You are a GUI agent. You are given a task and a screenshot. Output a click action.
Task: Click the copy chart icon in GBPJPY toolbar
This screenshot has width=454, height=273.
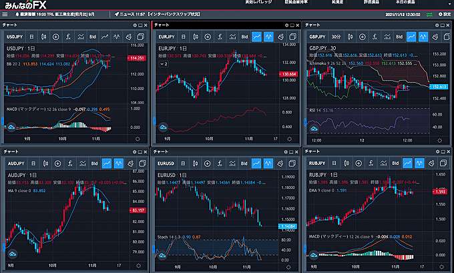(x=447, y=37)
